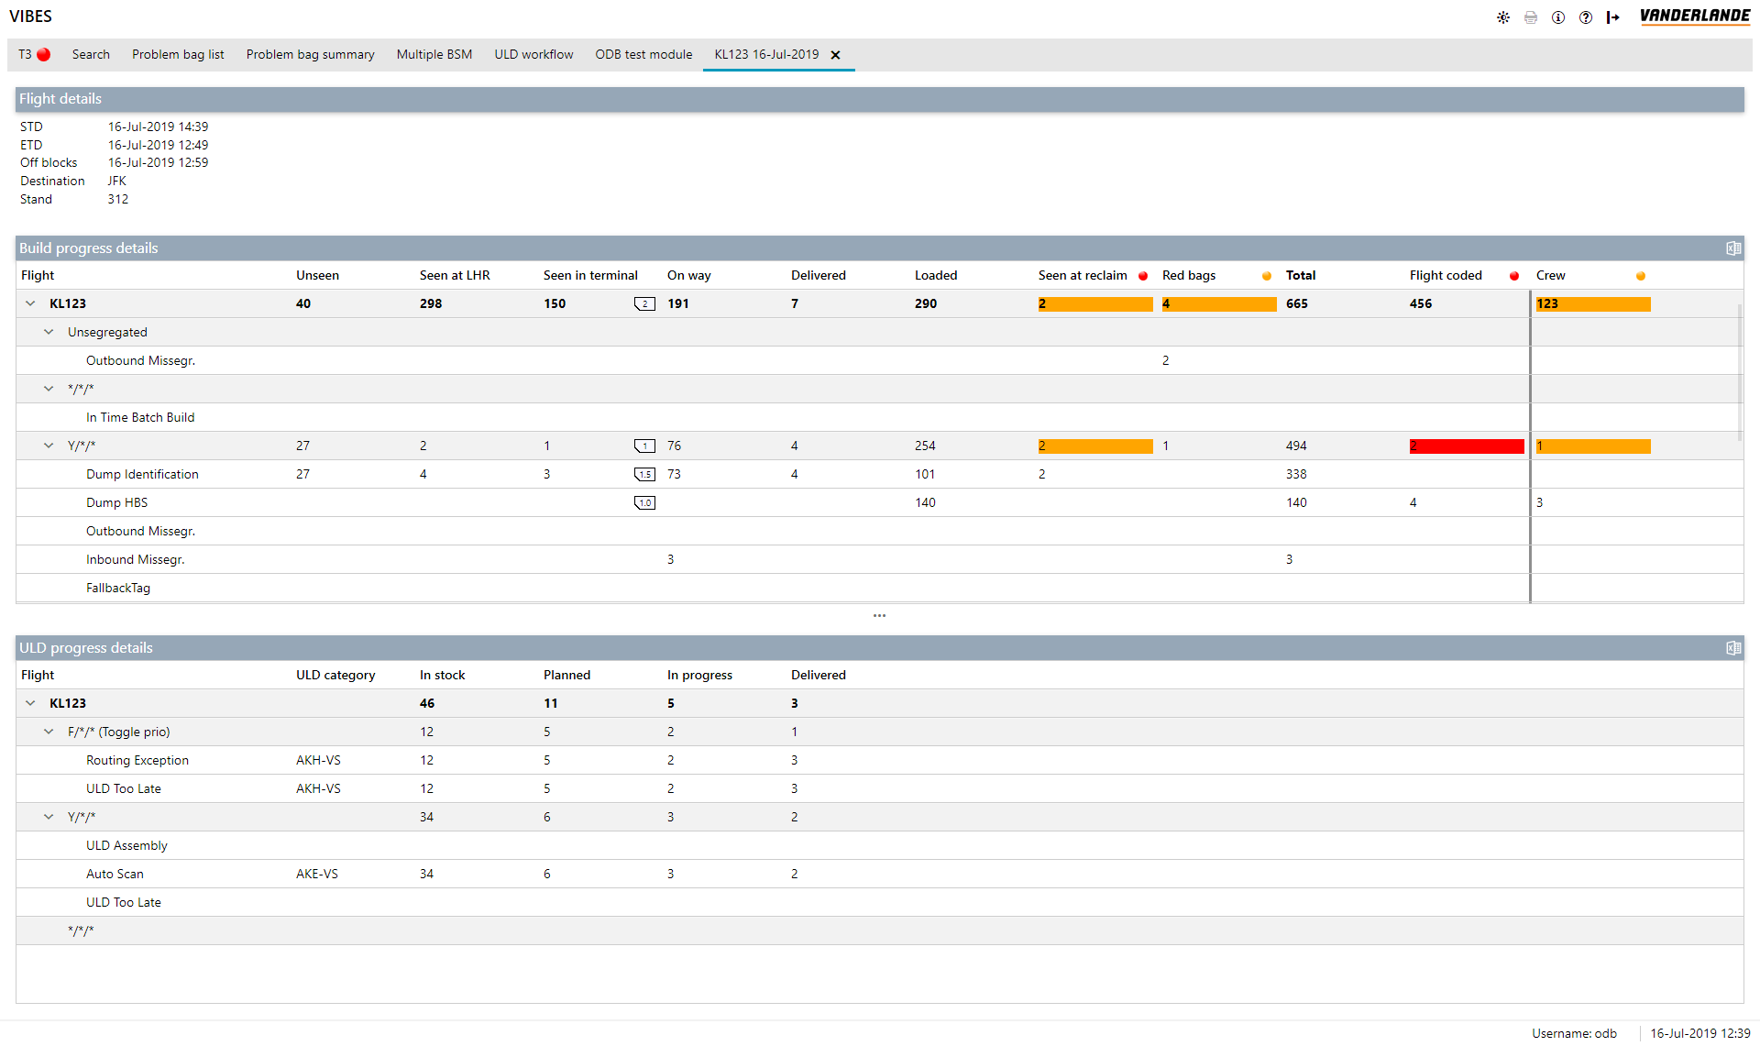Click the logout arrow icon
Image resolution: width=1760 pixels, height=1046 pixels.
coord(1613,17)
